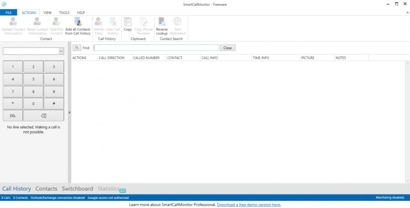This screenshot has width=410, height=208.
Task: Click the Delete Entry icon
Action: [99, 21]
